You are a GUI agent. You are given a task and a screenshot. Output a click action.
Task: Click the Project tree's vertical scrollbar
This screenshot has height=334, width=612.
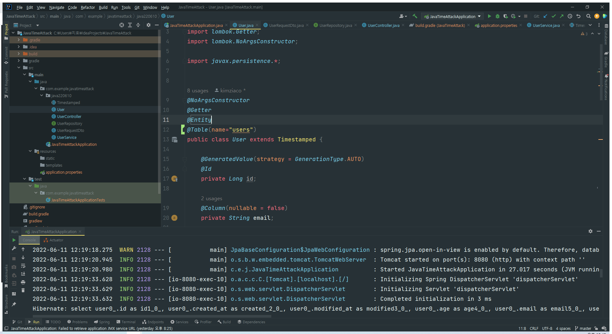(x=159, y=113)
